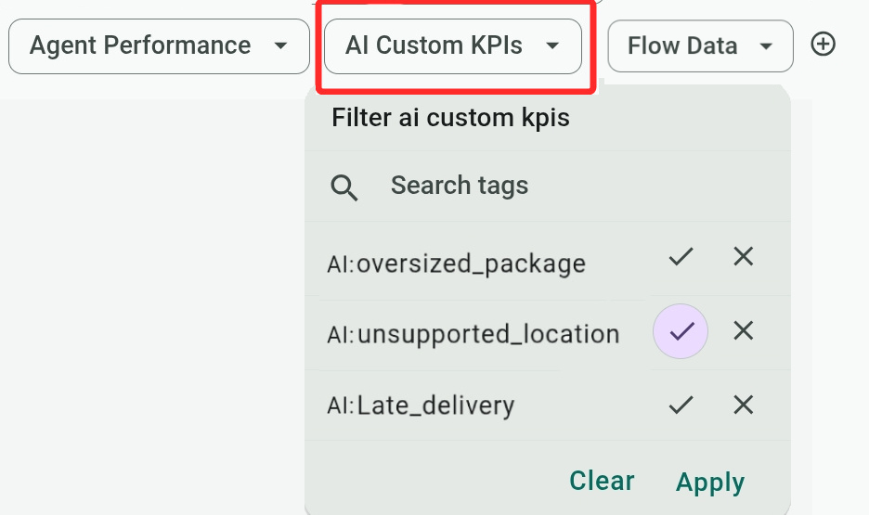Open the Agent Performance dropdown

tap(159, 46)
